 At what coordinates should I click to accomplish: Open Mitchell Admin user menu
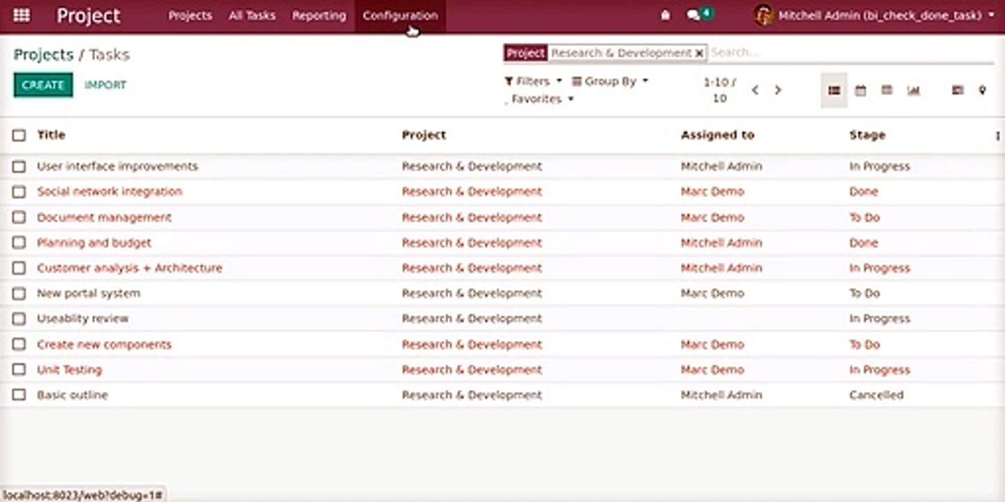874,15
